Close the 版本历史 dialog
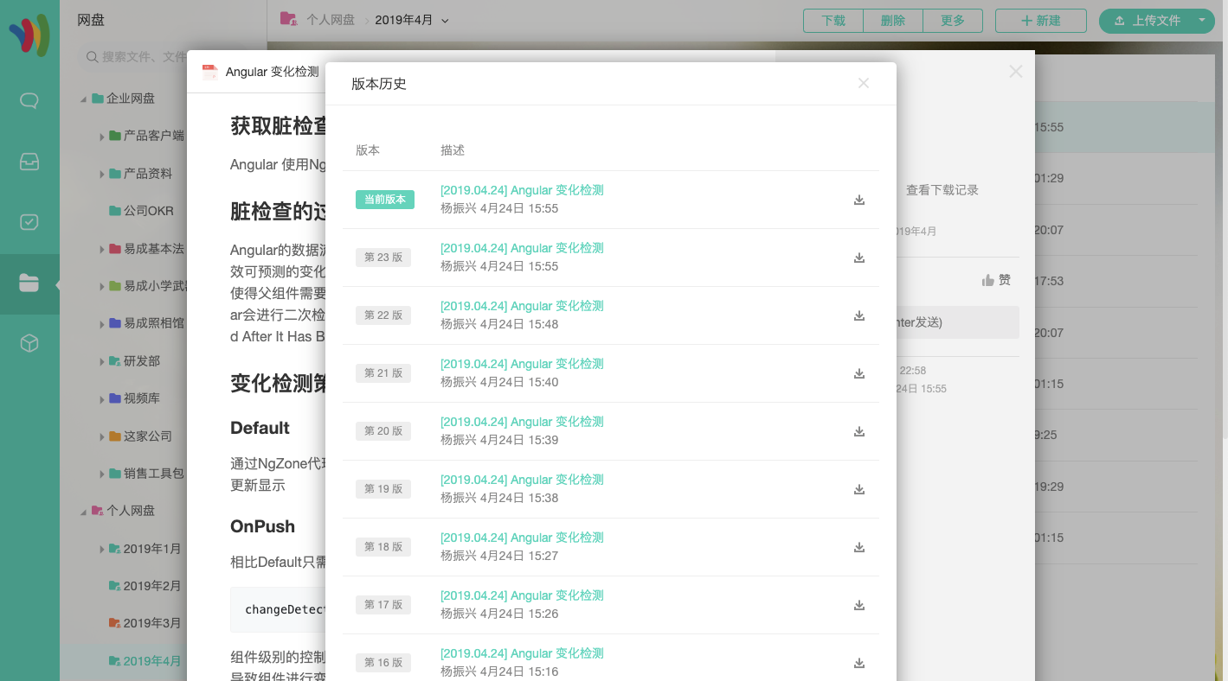The image size is (1228, 681). [864, 83]
